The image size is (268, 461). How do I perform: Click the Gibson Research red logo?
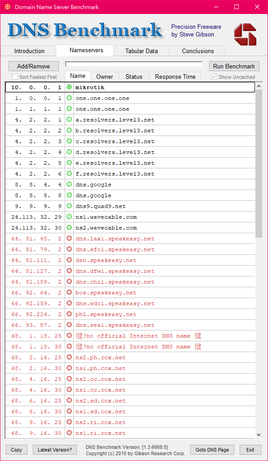click(x=245, y=34)
